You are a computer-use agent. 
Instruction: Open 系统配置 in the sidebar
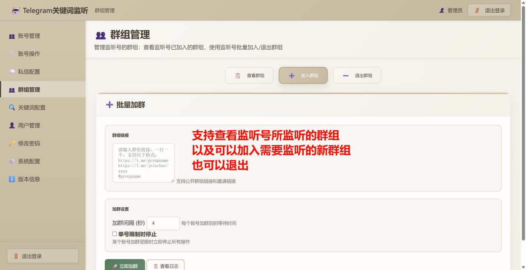tap(43, 161)
